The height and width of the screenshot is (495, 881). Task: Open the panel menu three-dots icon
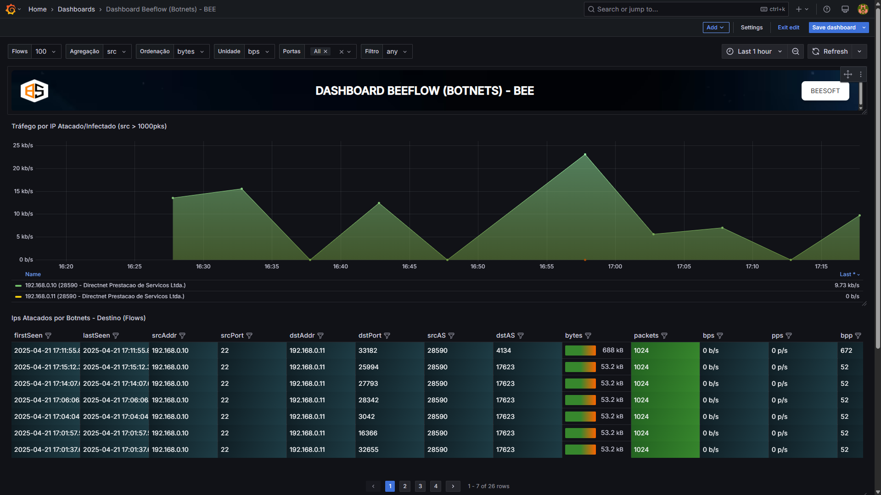point(861,74)
